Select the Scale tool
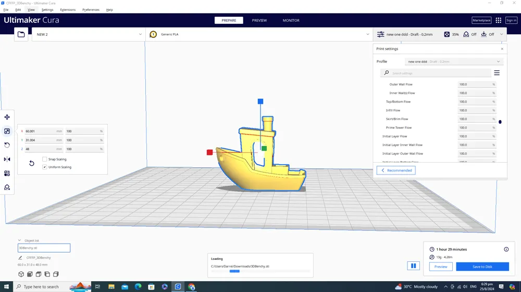This screenshot has width=521, height=292. (7, 131)
